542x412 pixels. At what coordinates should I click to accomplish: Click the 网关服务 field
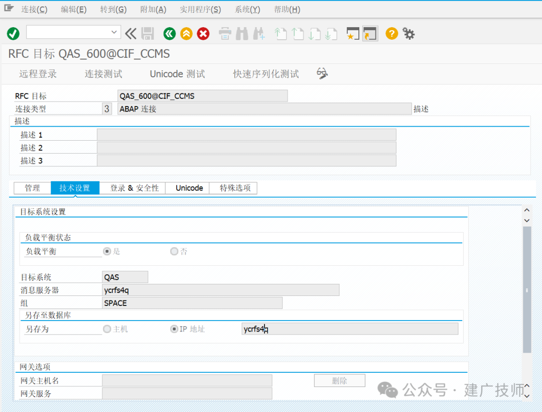click(x=187, y=393)
